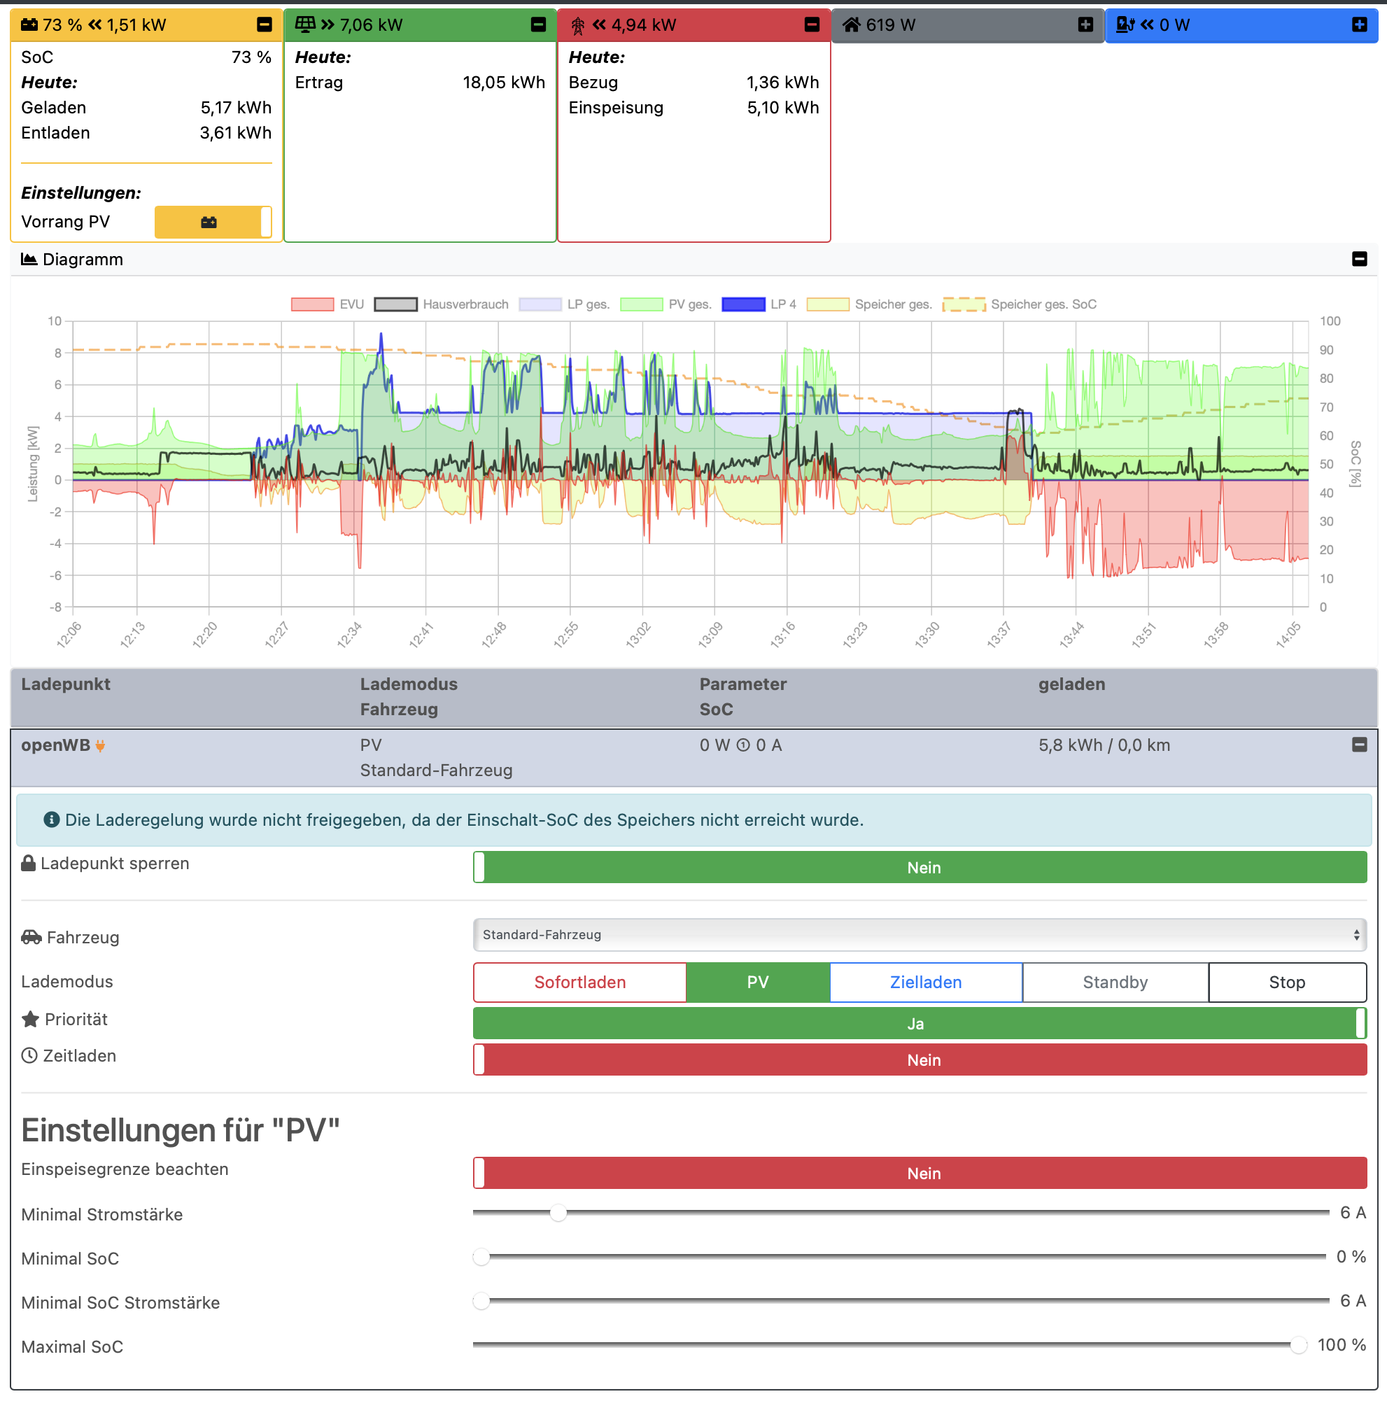Click the battery icon in yellow header
Screen dimensions: 1387x1401
(29, 24)
